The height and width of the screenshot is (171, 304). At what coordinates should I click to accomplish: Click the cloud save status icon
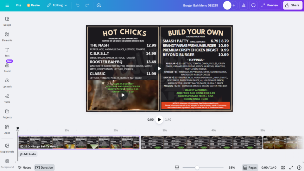tap(99, 5)
